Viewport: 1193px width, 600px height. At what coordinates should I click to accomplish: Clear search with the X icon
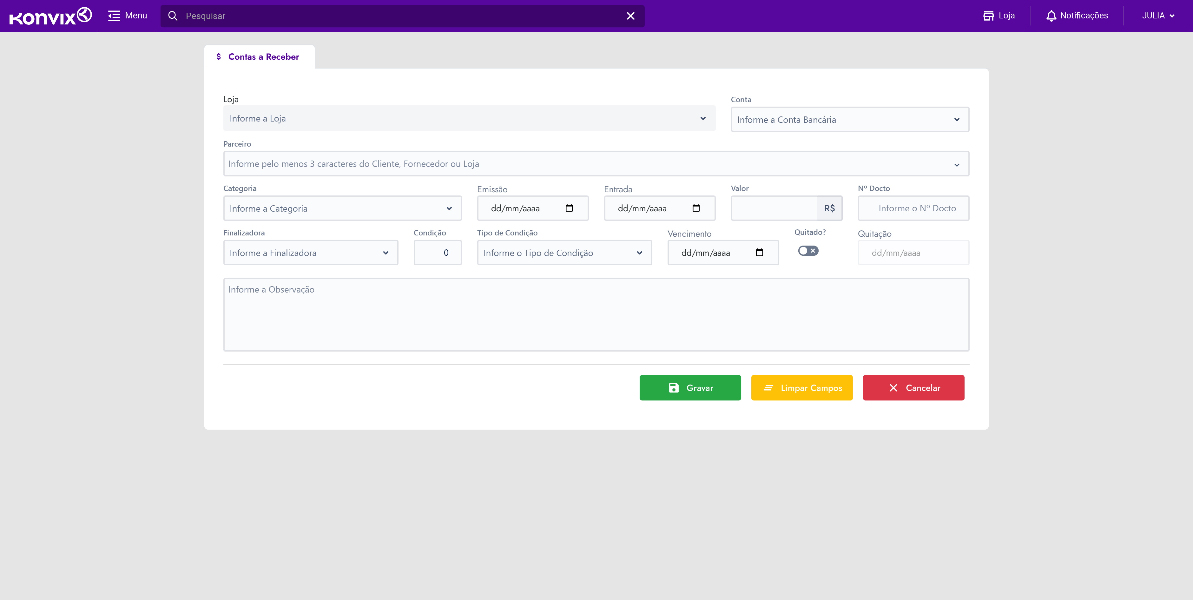pyautogui.click(x=630, y=16)
